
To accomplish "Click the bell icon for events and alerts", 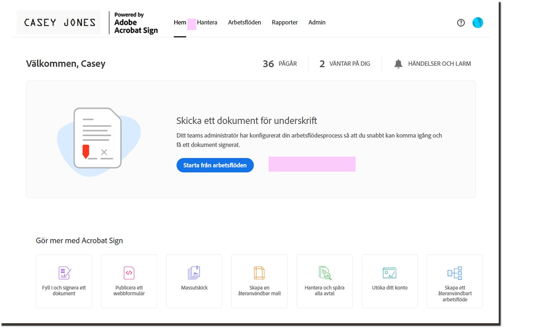I will (x=398, y=64).
